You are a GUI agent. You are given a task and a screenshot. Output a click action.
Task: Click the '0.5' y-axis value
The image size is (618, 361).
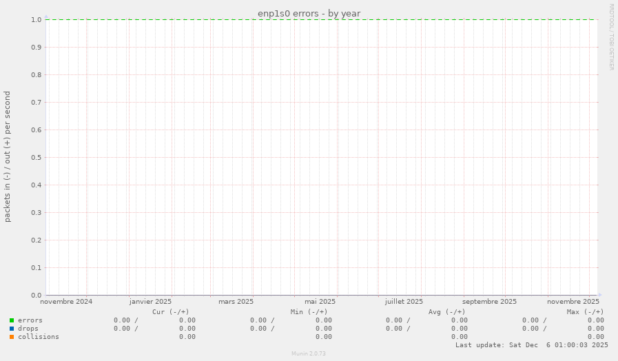click(37, 158)
